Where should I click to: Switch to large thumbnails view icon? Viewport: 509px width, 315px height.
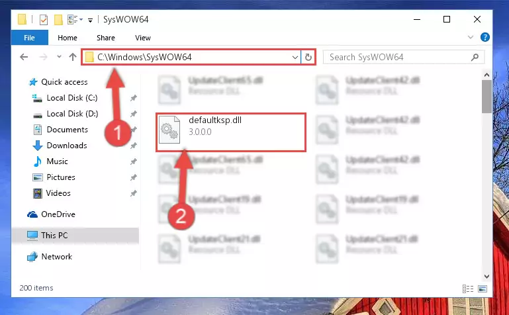[x=483, y=289]
